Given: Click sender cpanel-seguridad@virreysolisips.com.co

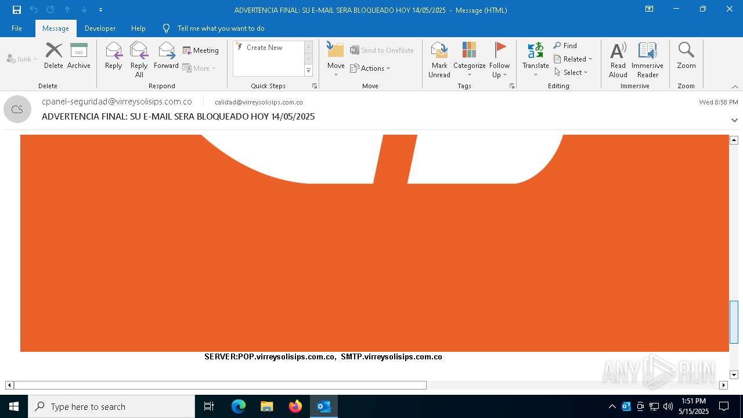Looking at the screenshot, I should point(117,102).
